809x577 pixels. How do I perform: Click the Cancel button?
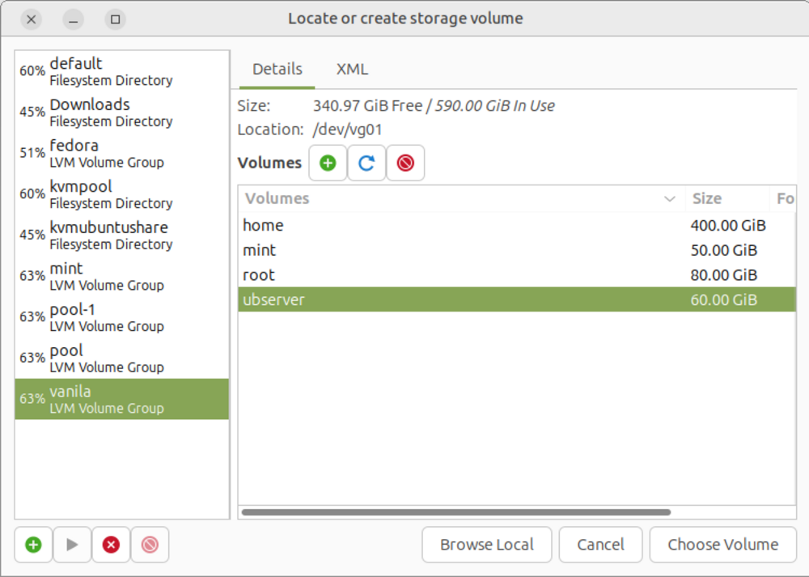(600, 545)
